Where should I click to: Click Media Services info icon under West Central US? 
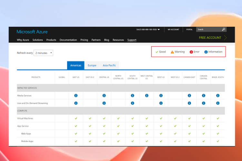tap(146, 96)
